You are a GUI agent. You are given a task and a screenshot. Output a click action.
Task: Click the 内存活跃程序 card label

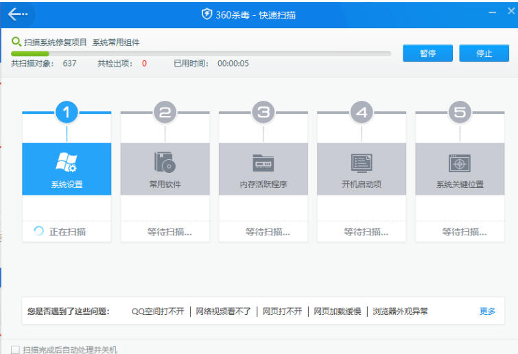tap(263, 185)
